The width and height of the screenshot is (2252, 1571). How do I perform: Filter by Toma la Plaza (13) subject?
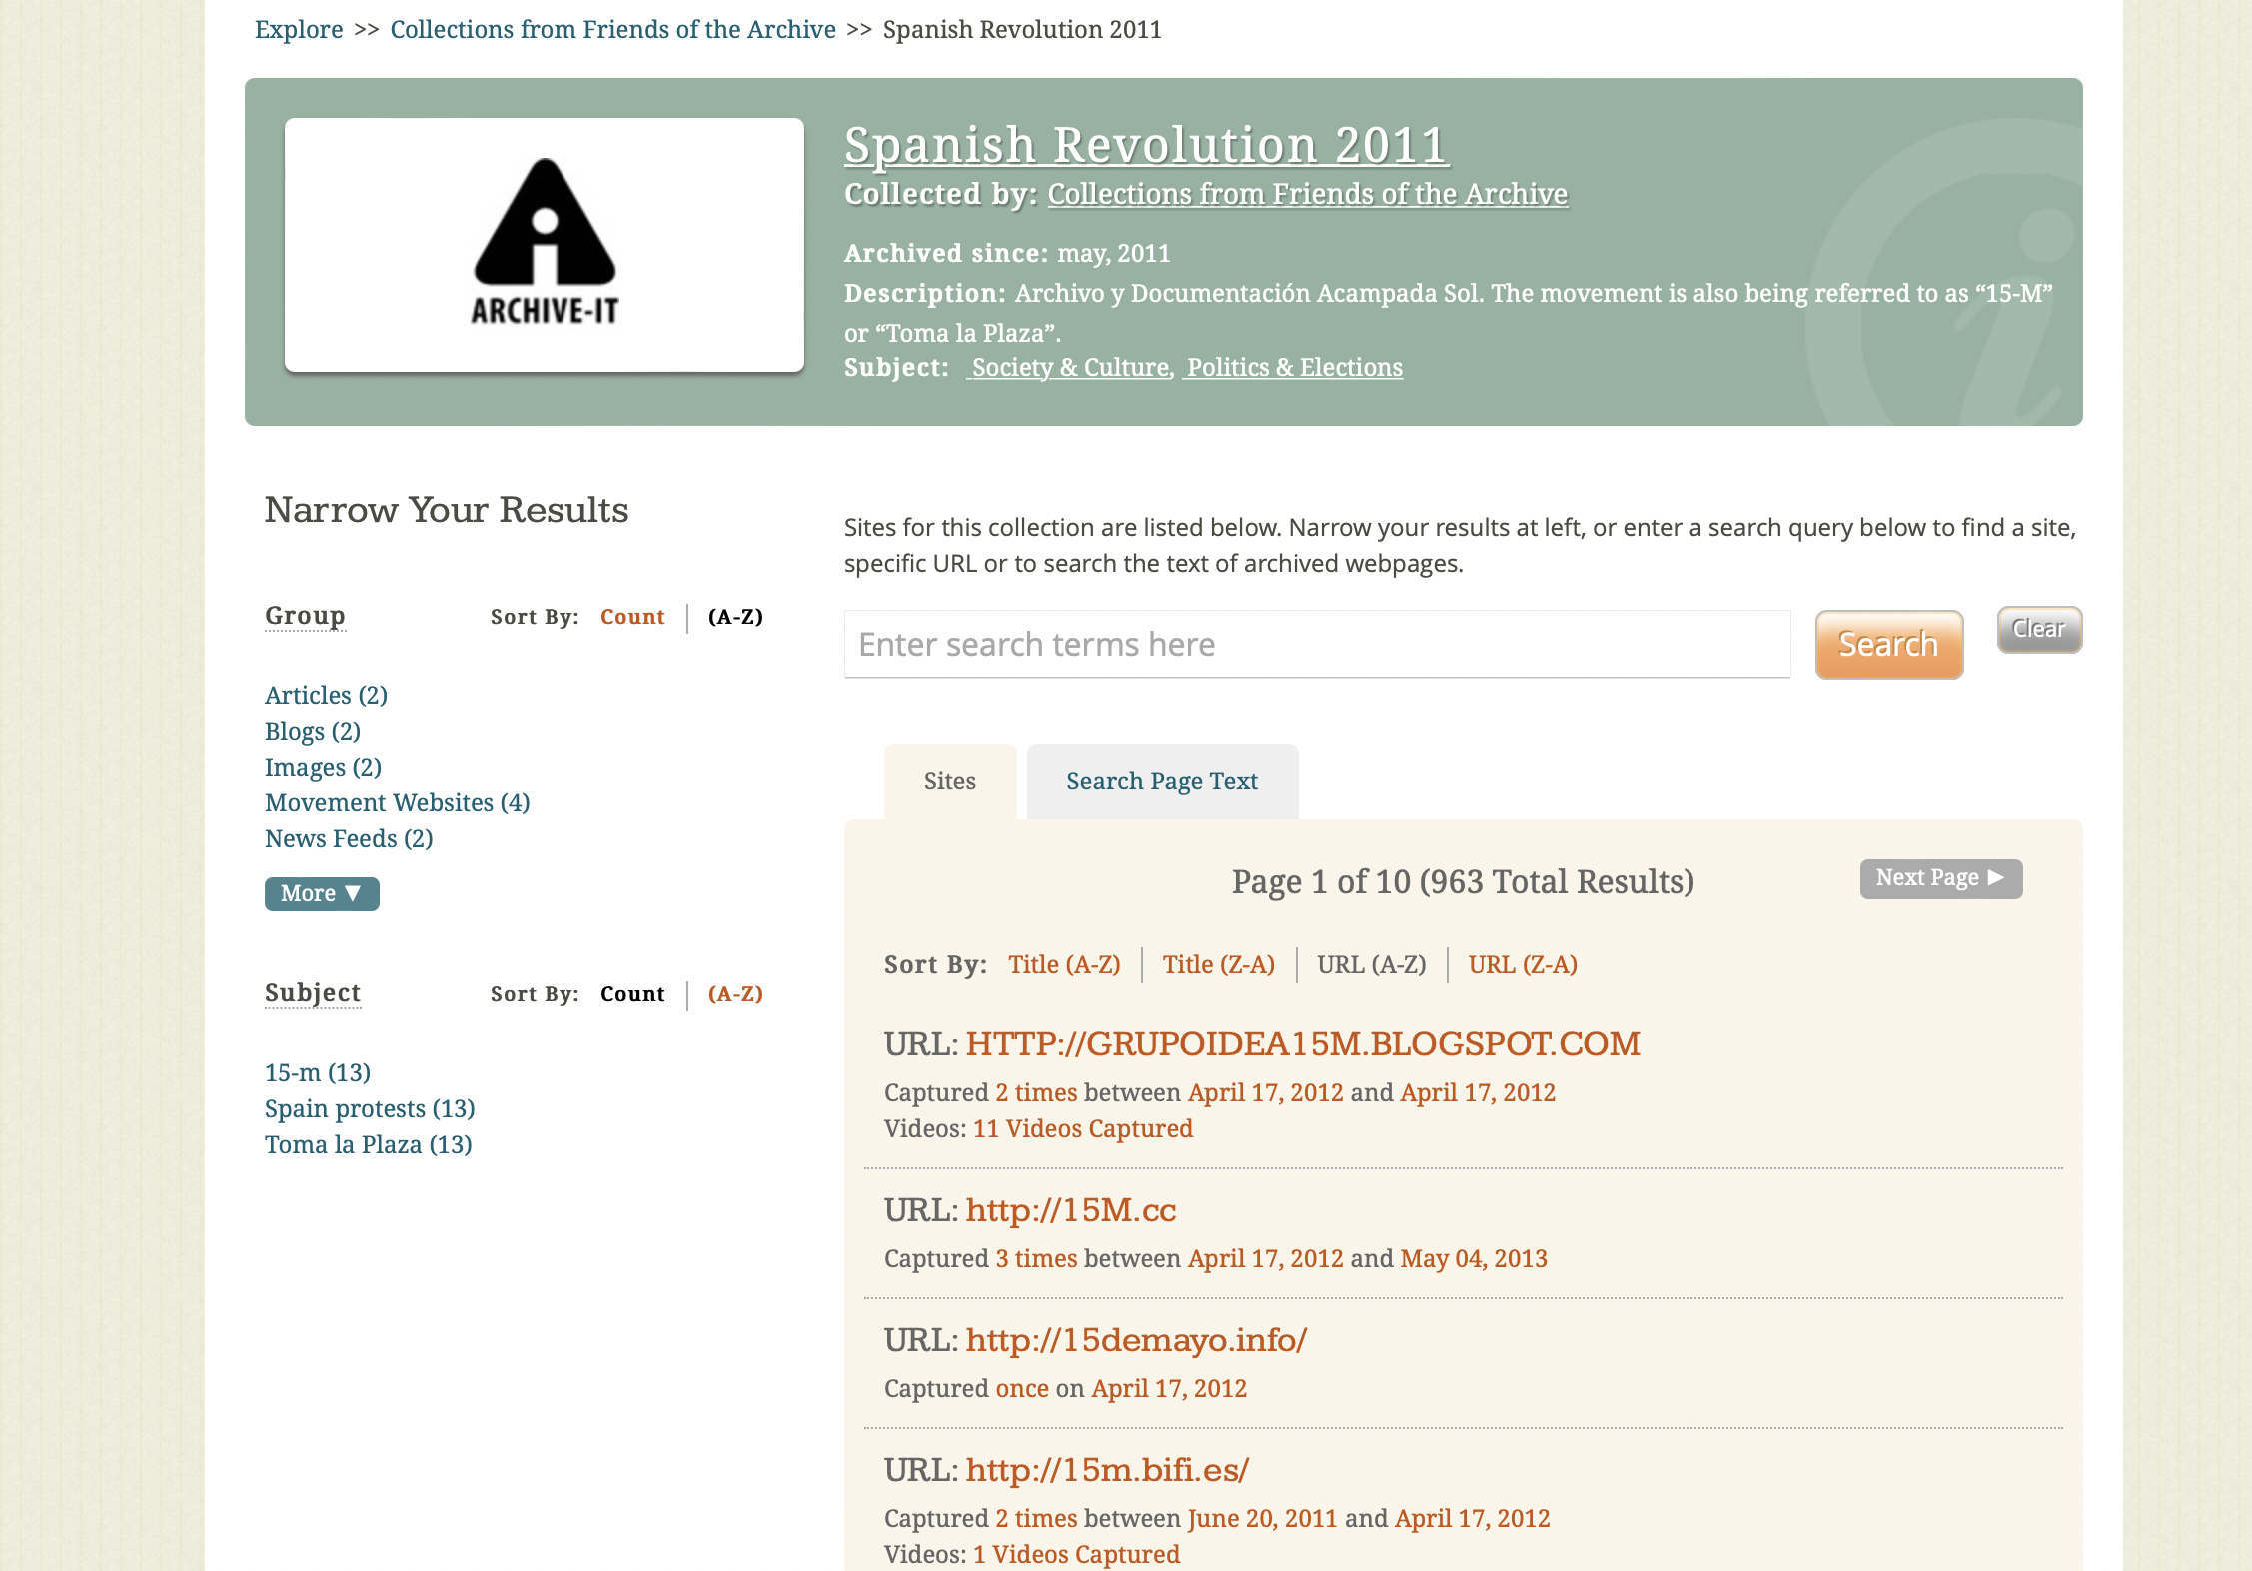[x=368, y=1144]
